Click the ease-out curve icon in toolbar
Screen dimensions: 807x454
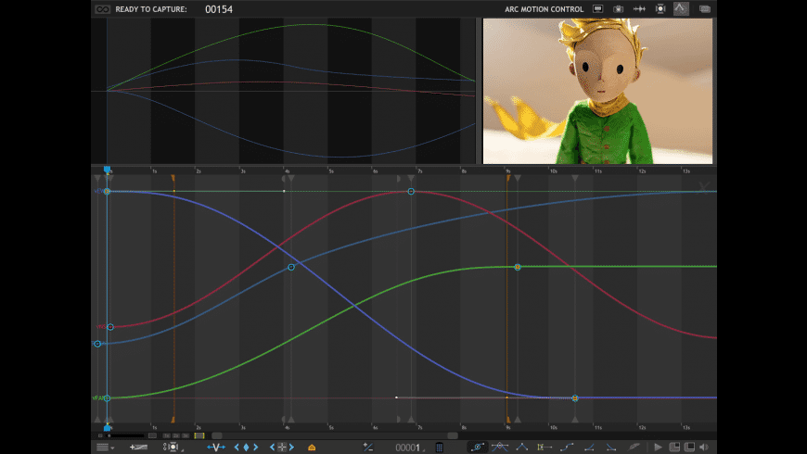610,447
